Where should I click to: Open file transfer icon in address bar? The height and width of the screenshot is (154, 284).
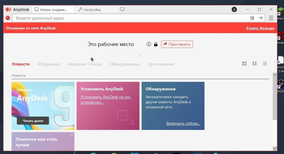click(252, 18)
